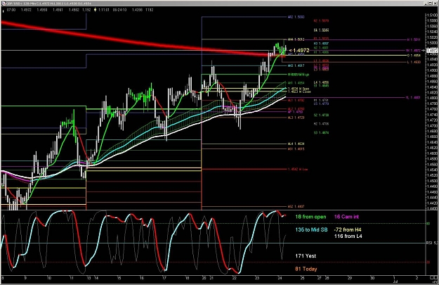This screenshot has height=285, width=439.
Task: Minimize the chart window
Action: point(426,3)
